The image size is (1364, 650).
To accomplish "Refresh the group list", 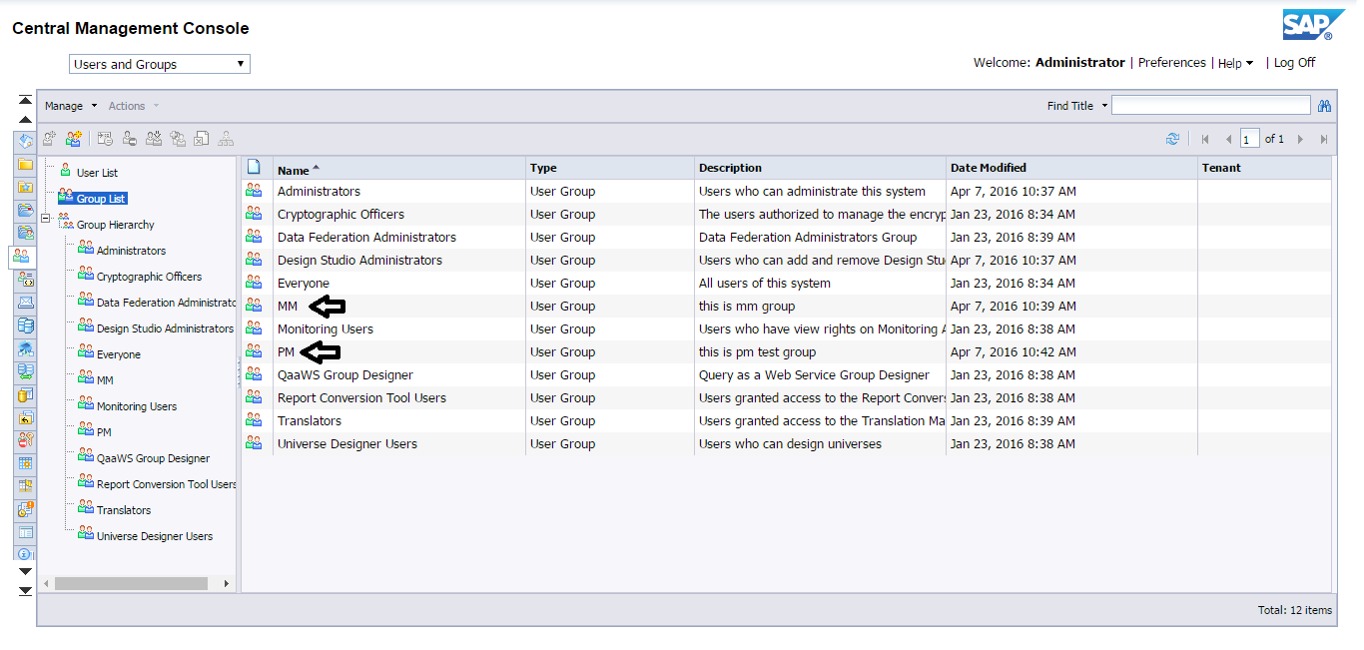I will point(1172,139).
